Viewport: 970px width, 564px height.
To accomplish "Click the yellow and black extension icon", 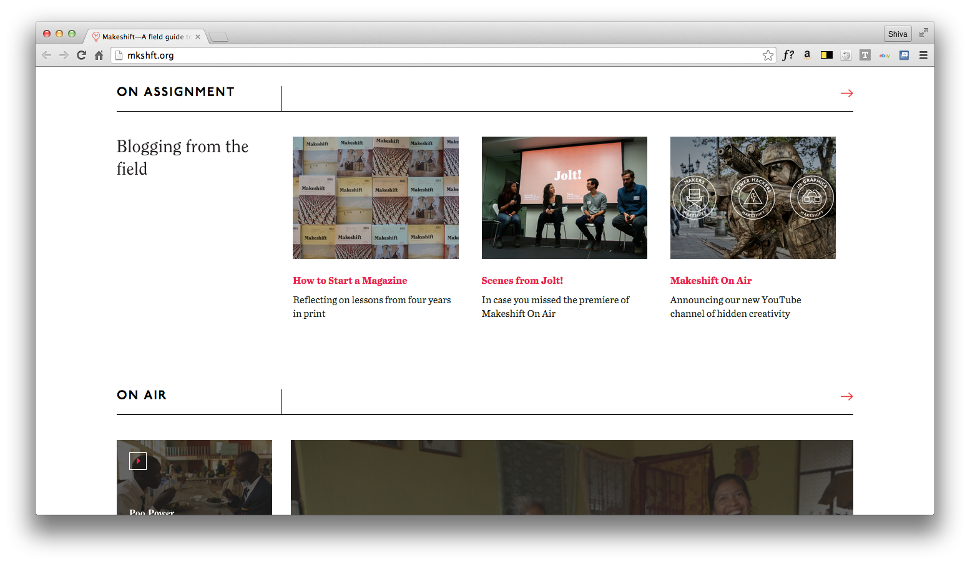I will pos(826,55).
